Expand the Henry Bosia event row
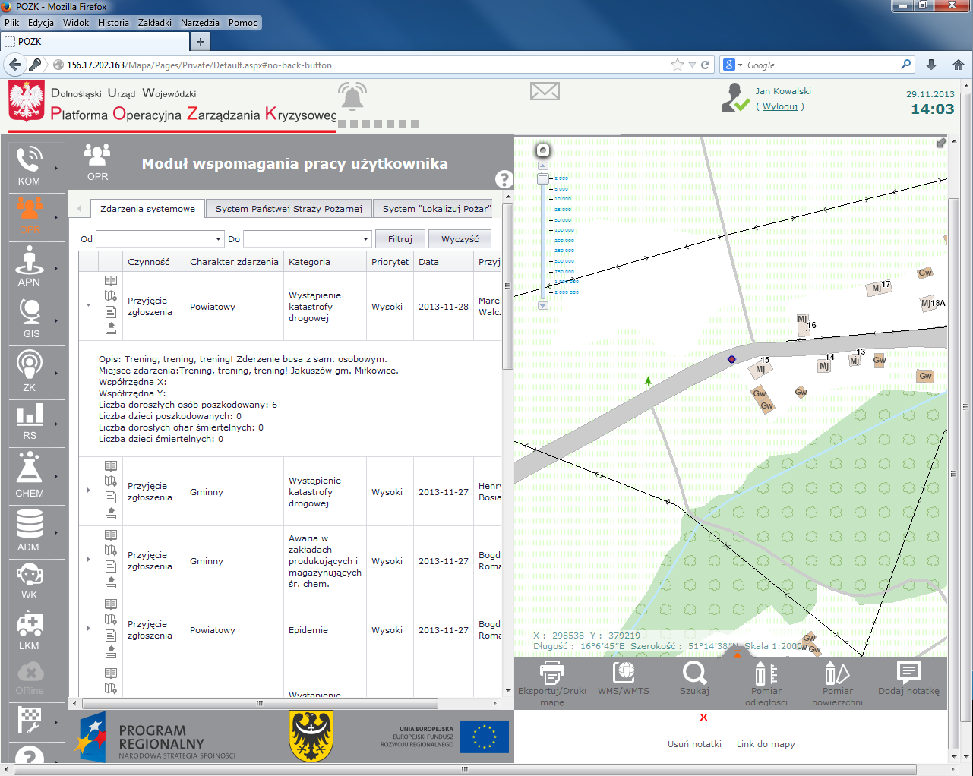This screenshot has width=973, height=776. pyautogui.click(x=88, y=491)
